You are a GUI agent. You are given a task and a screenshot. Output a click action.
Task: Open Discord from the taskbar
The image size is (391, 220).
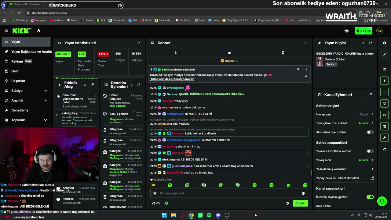[218, 215]
